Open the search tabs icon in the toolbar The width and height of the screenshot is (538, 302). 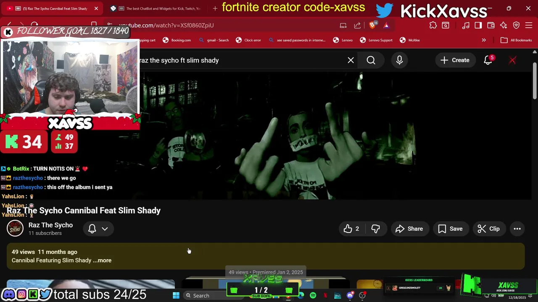446,25
